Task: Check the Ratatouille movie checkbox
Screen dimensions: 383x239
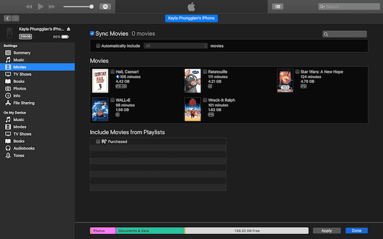Action: click(205, 72)
